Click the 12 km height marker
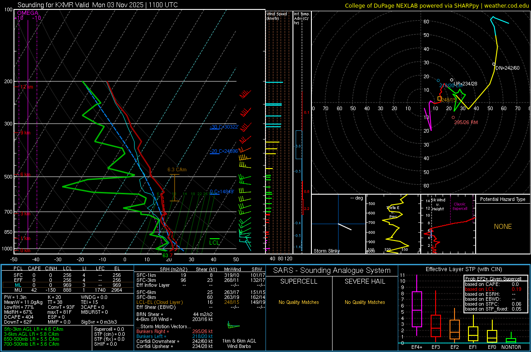This screenshot has width=531, height=352. pos(27,87)
